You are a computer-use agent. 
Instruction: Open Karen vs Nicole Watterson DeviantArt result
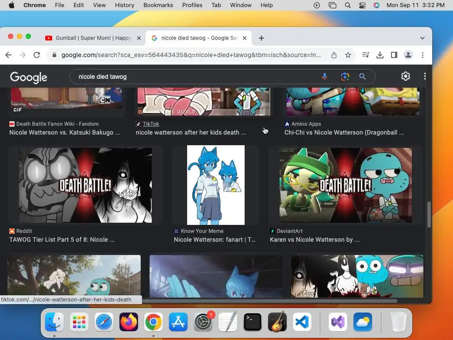[x=315, y=240]
